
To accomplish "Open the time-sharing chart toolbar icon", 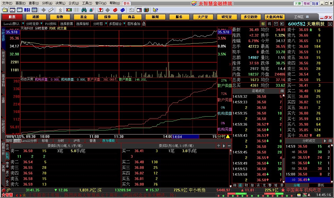I will click(x=12, y=10).
